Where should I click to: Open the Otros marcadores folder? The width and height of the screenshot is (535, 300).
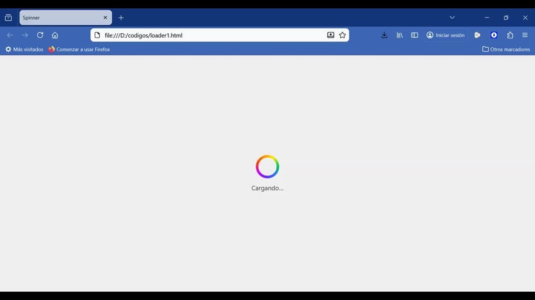506,49
